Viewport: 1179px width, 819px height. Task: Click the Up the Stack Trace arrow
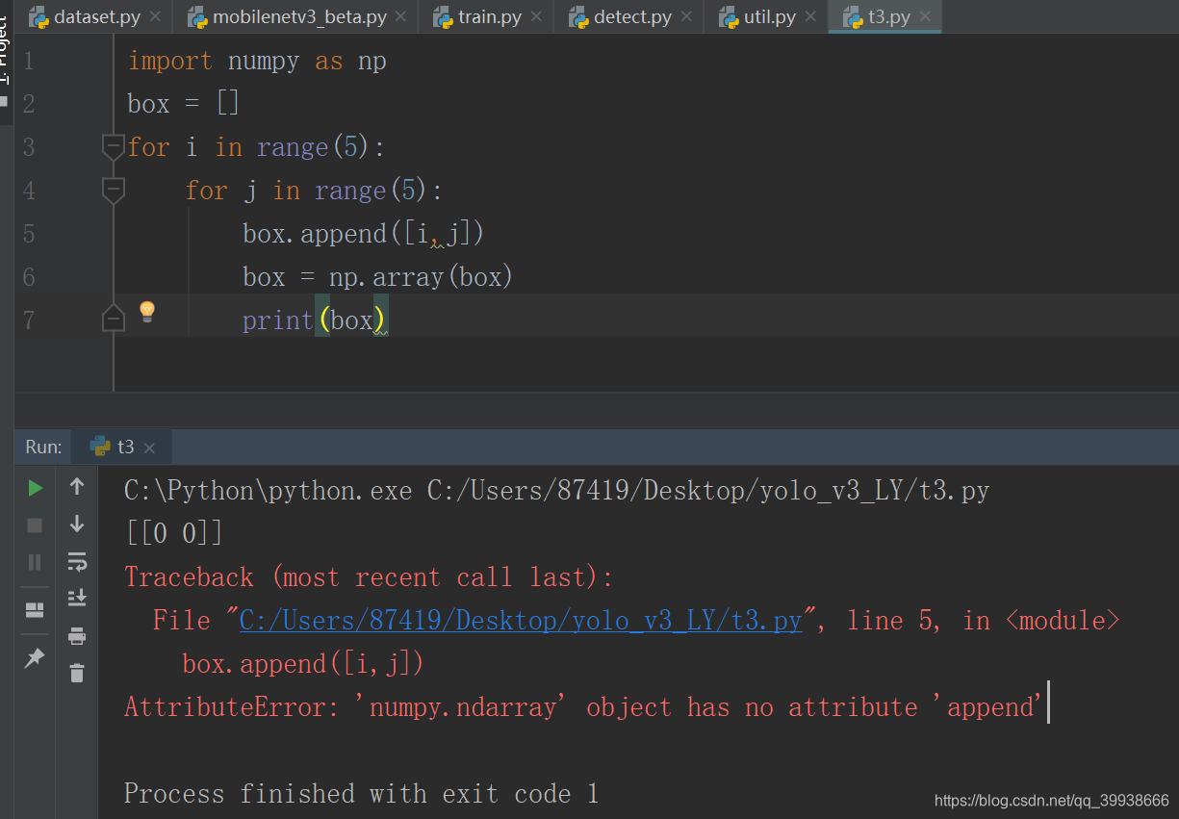[77, 487]
